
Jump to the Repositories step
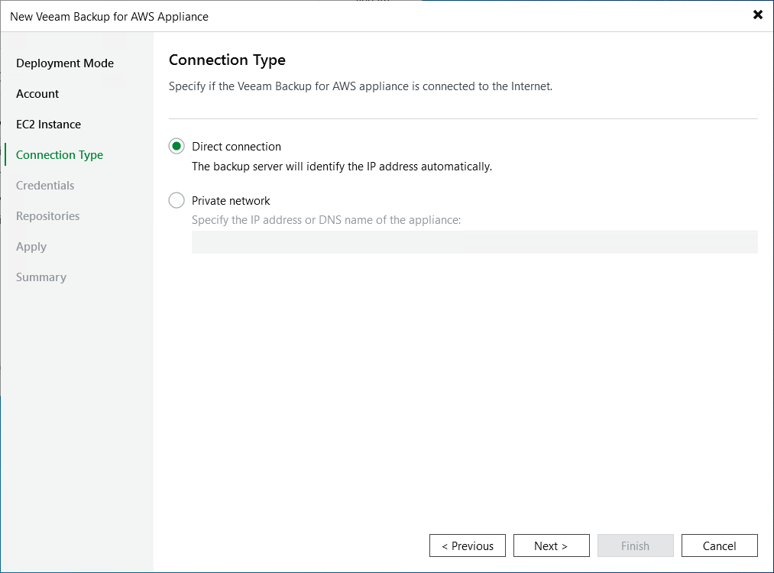click(x=47, y=215)
